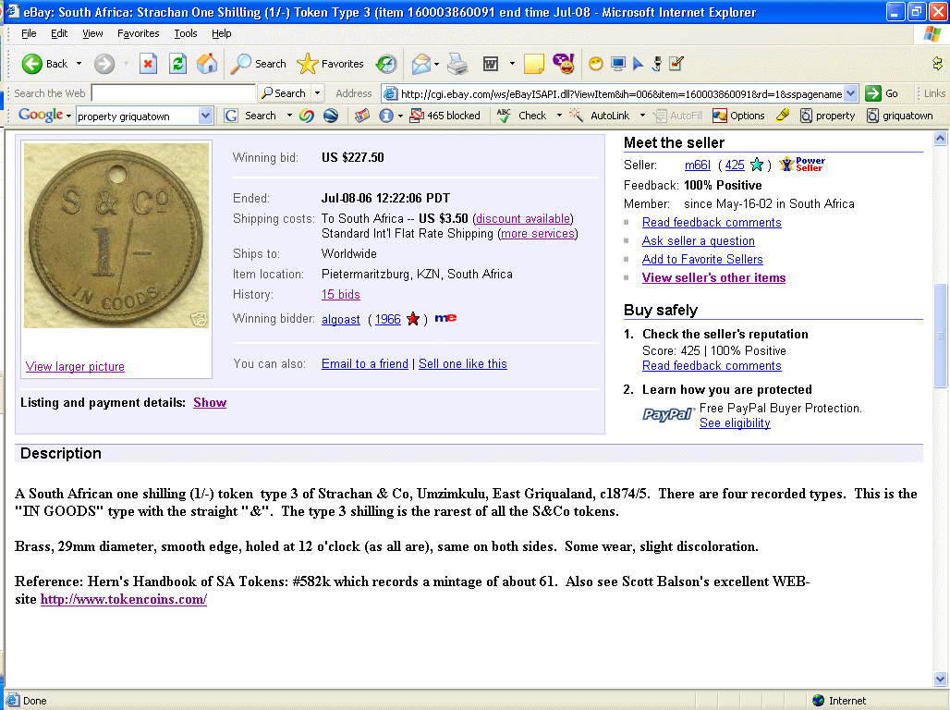Print the page with printer icon
The image size is (950, 710).
click(x=457, y=64)
